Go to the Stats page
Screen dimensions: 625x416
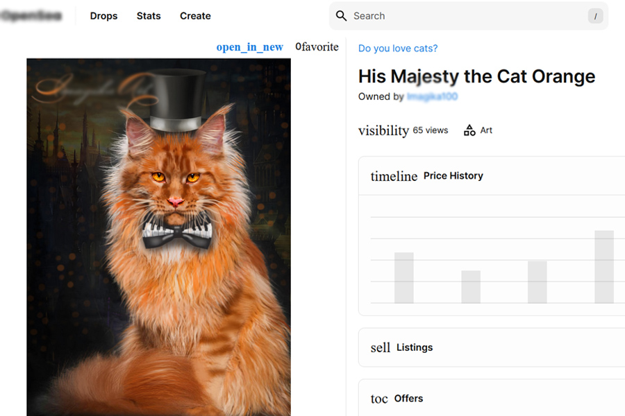(149, 16)
